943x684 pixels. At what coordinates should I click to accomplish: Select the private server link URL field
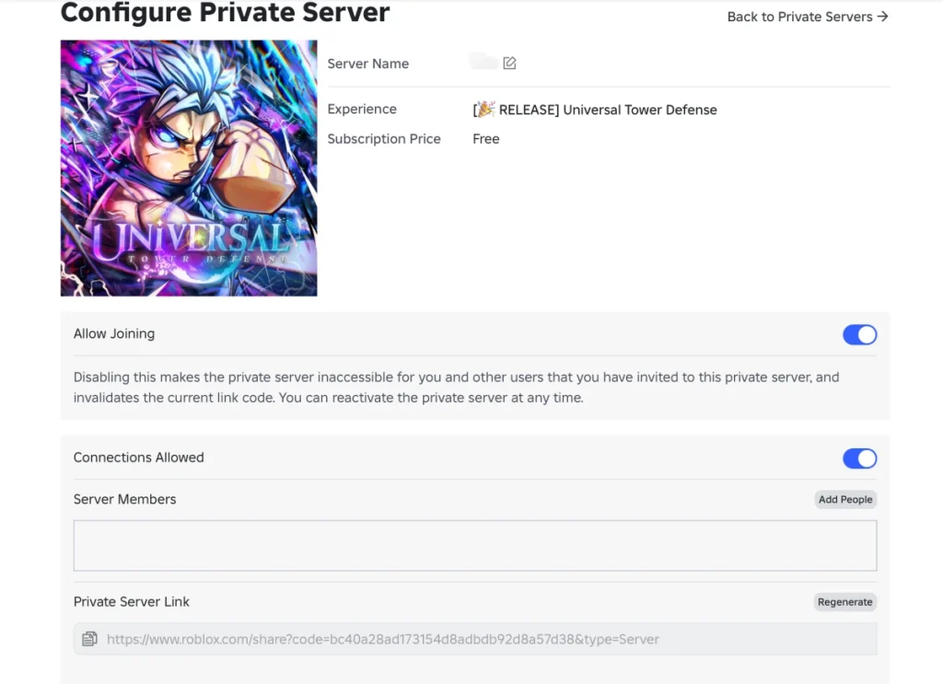[x=475, y=639]
